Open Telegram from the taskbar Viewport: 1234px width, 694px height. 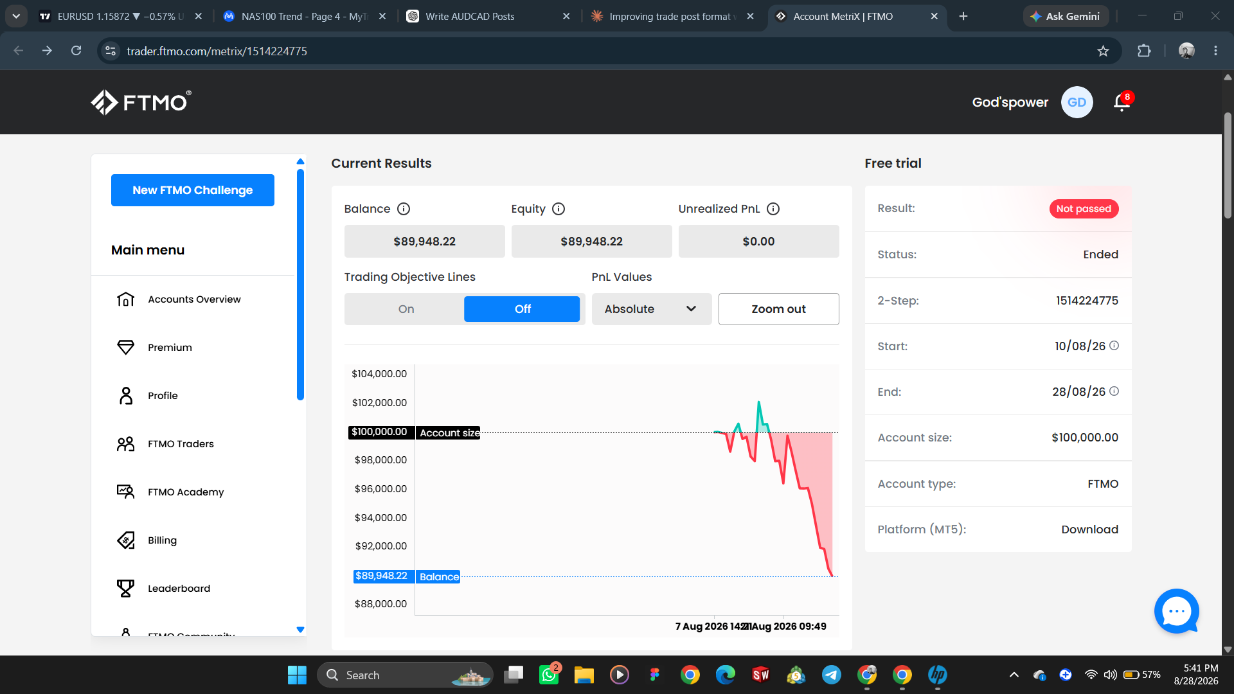pyautogui.click(x=832, y=675)
